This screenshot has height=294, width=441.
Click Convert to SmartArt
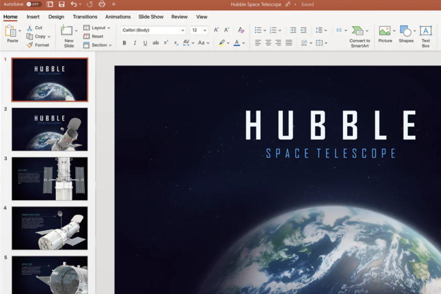(x=360, y=37)
